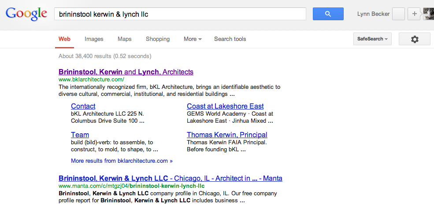Image resolution: width=434 pixels, height=212 pixels.
Task: Click into the search query field
Action: pos(180,14)
